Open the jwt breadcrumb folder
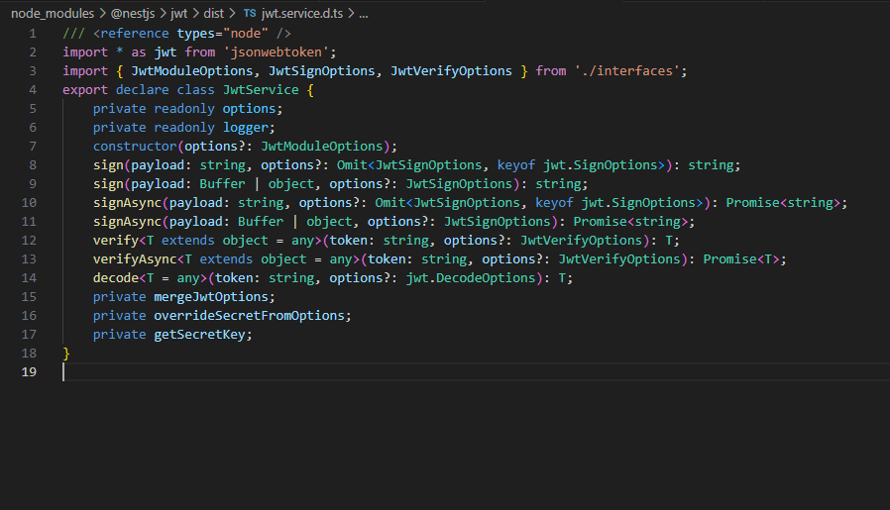The width and height of the screenshot is (890, 510). (x=178, y=14)
